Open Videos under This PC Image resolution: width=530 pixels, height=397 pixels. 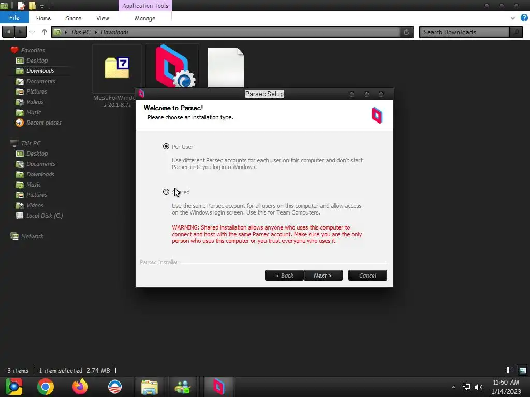point(35,205)
